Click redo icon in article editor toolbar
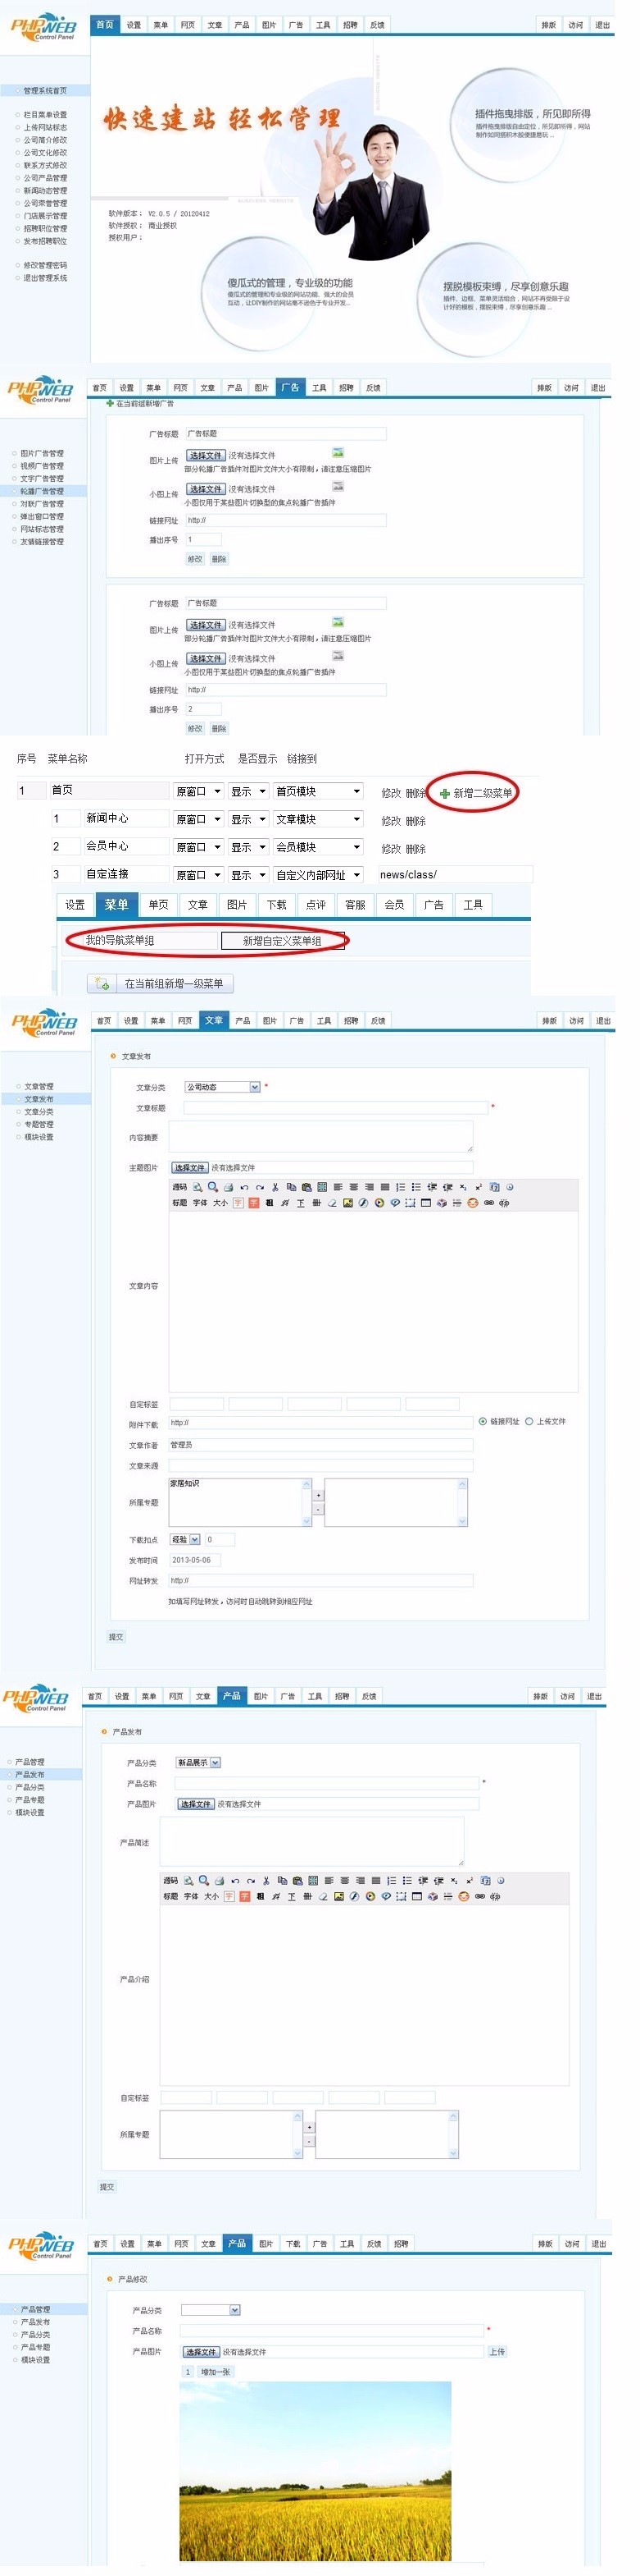Image resolution: width=640 pixels, height=2576 pixels. click(260, 1187)
